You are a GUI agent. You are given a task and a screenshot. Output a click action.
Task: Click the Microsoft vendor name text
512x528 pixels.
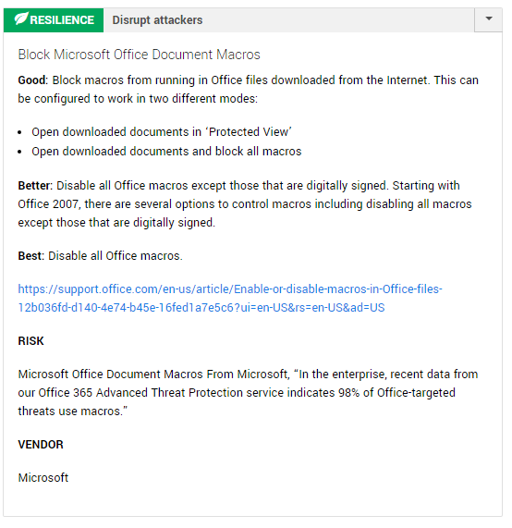point(43,478)
